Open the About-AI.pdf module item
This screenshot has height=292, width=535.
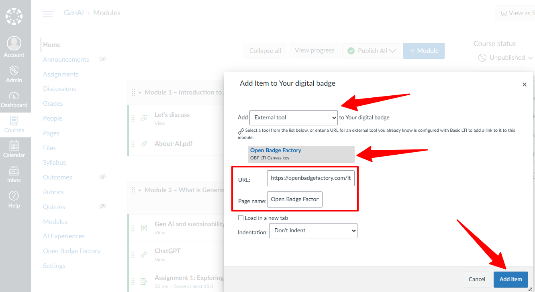click(174, 143)
